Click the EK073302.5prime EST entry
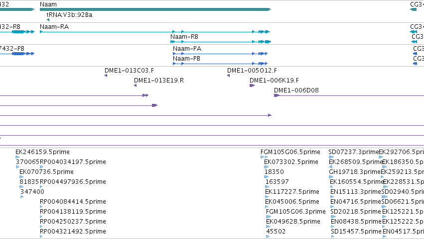The height and width of the screenshot is (239, 424). click(x=291, y=162)
